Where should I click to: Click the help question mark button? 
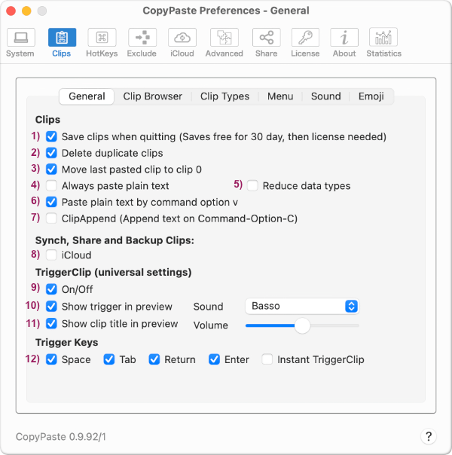click(x=429, y=436)
